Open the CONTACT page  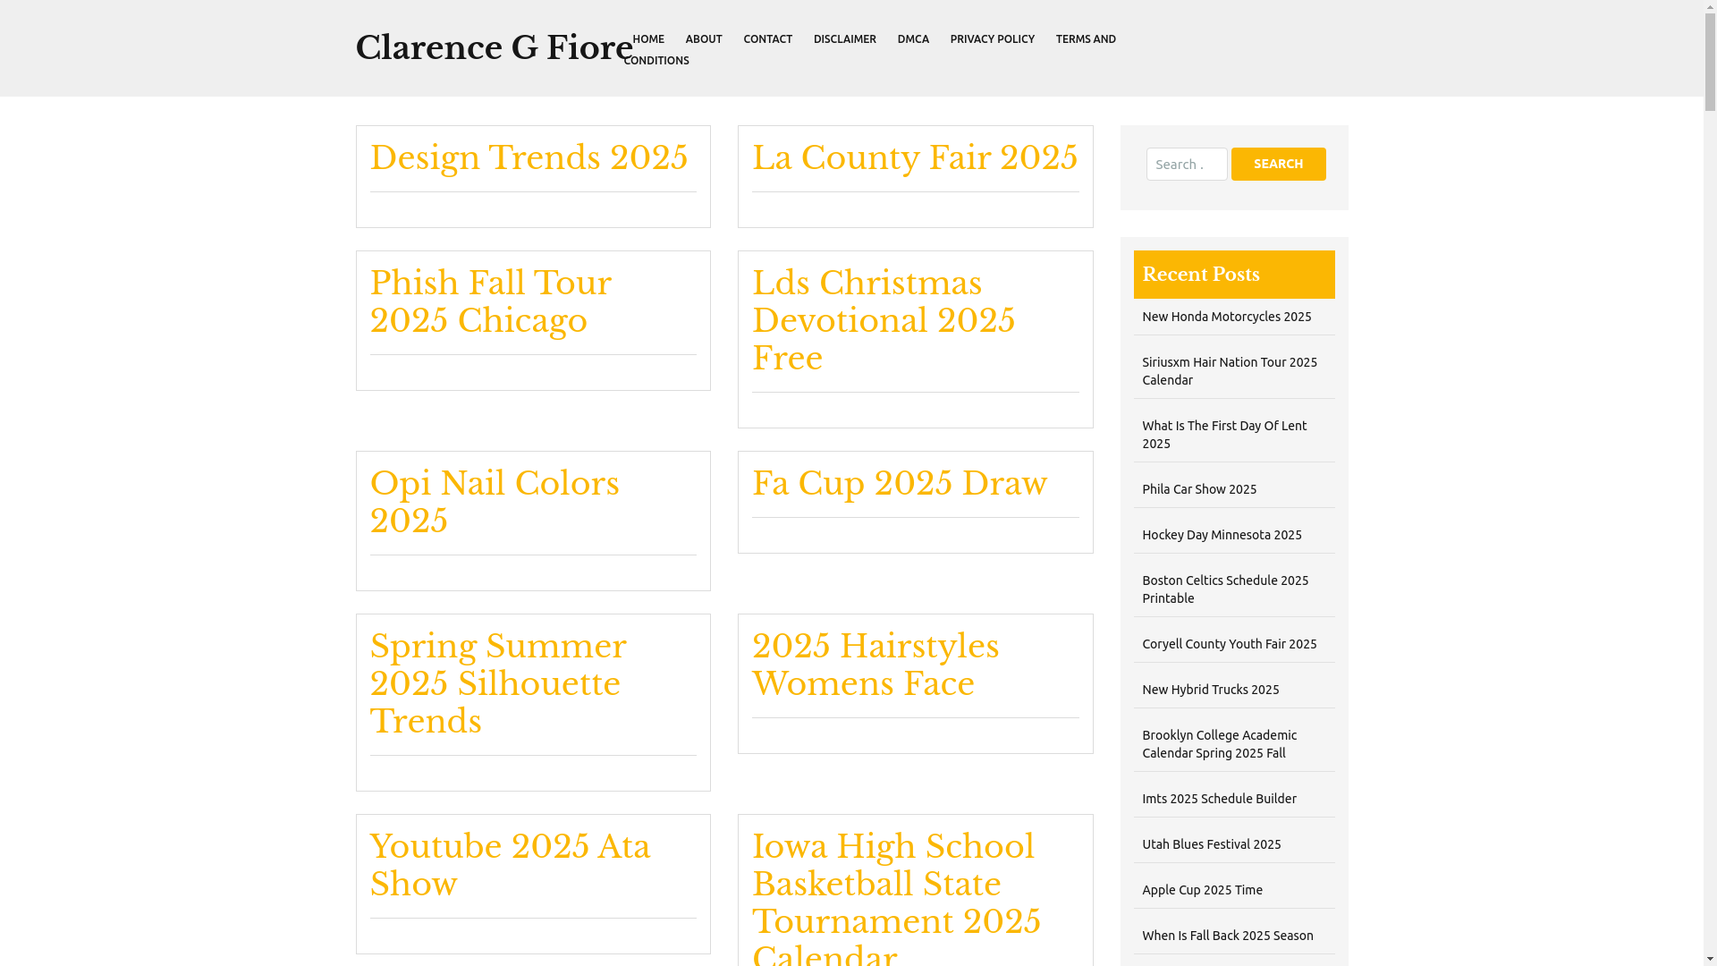(767, 39)
